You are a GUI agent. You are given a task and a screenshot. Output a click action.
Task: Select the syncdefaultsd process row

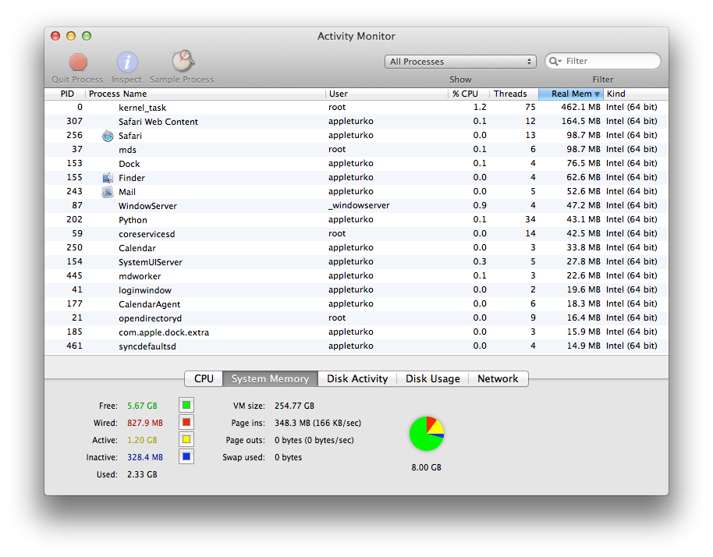pos(356,346)
